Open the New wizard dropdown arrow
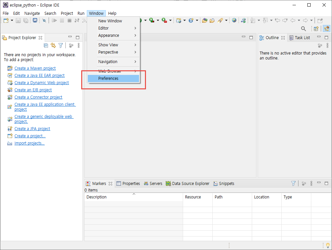 pos(12,21)
